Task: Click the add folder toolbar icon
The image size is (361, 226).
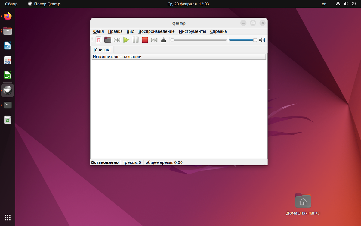Action: [108, 40]
